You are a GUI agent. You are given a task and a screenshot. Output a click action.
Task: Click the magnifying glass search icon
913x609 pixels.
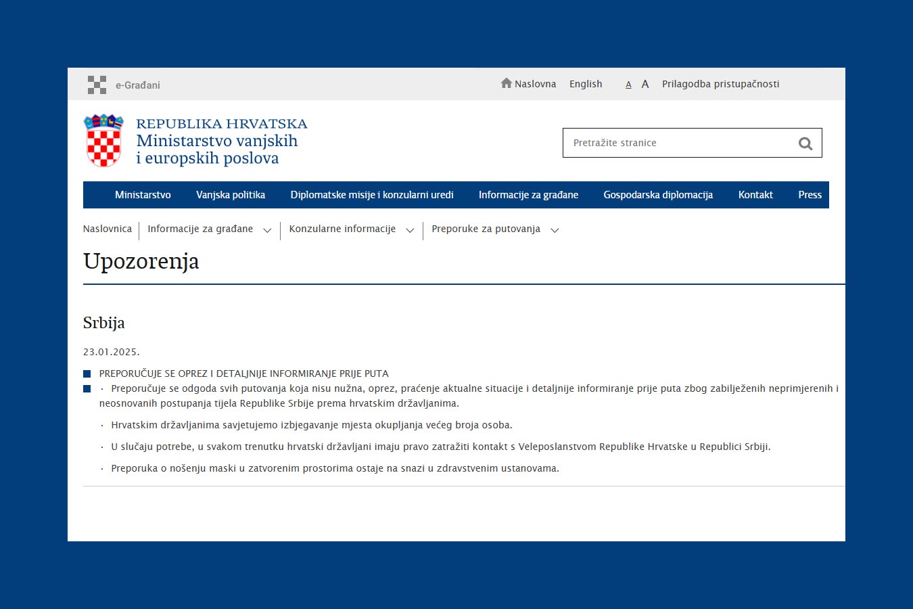point(805,143)
